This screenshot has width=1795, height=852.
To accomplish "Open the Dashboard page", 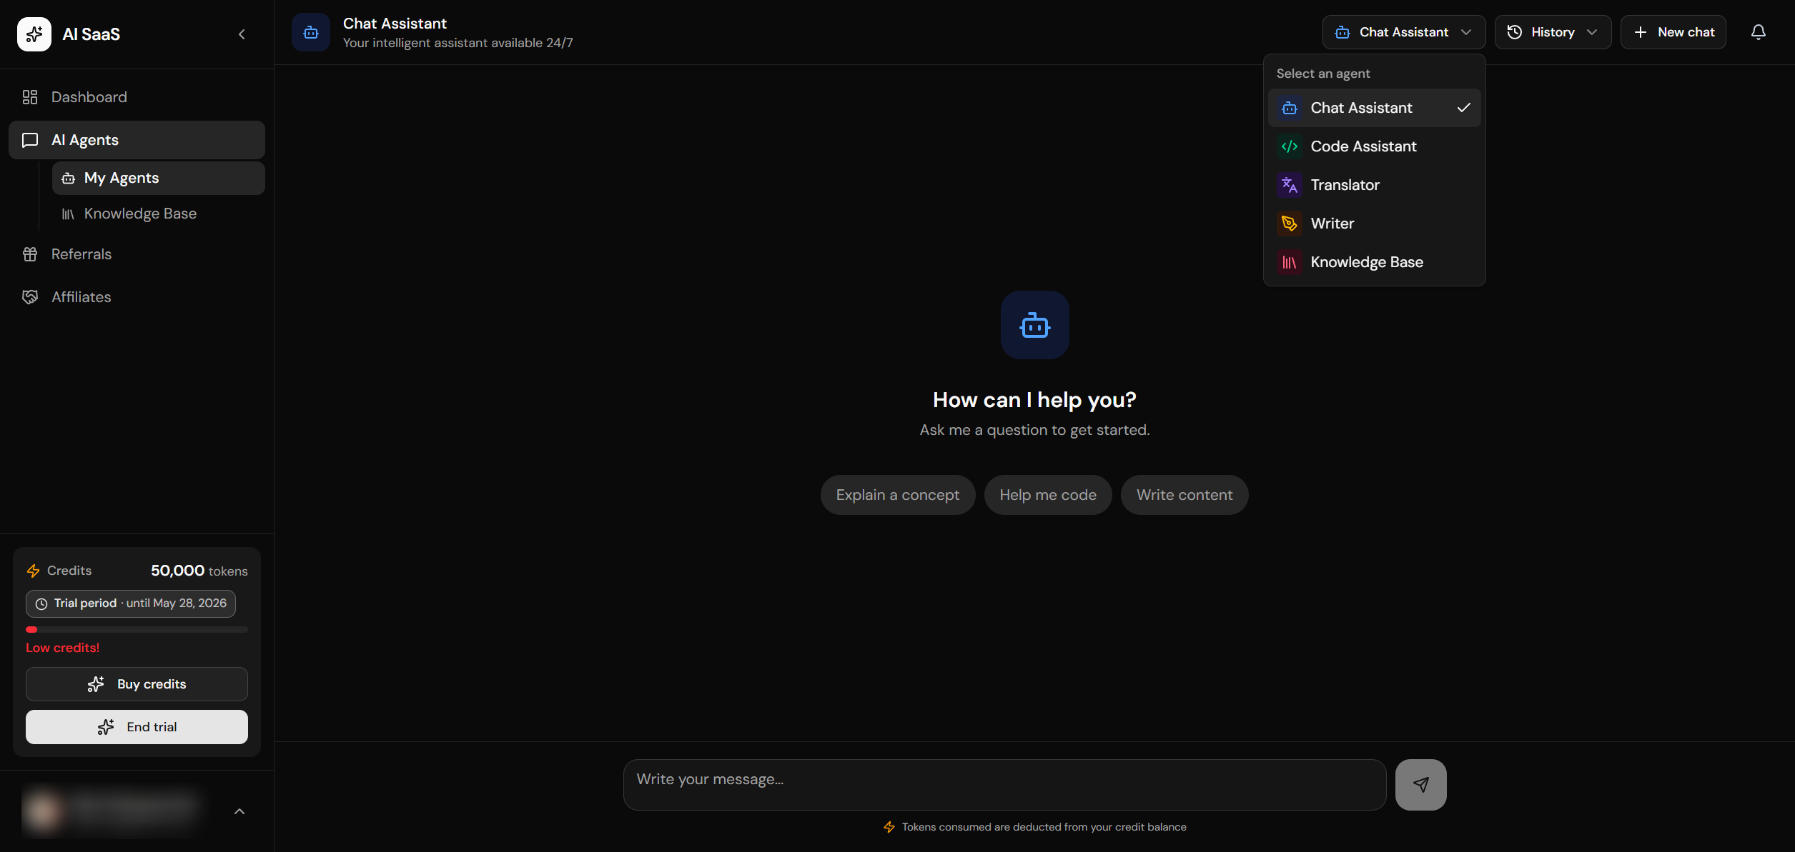I will [137, 97].
